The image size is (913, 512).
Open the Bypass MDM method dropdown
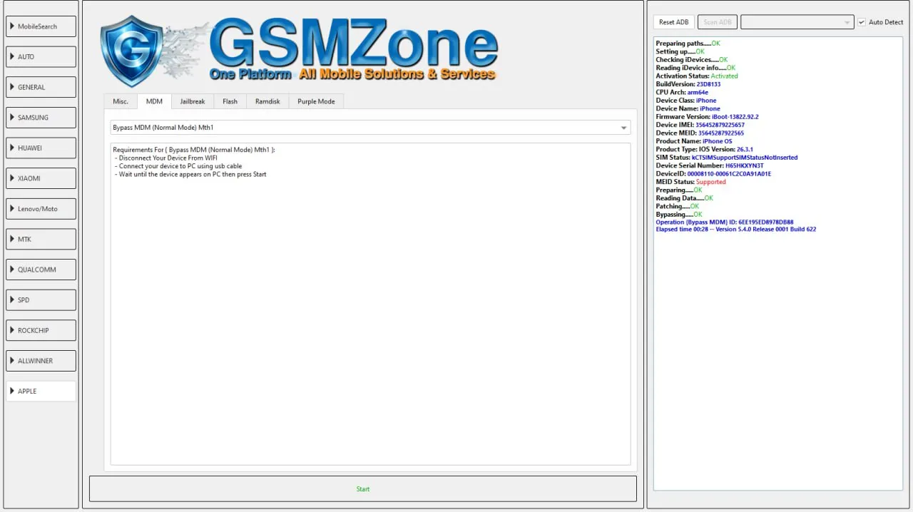tap(370, 128)
